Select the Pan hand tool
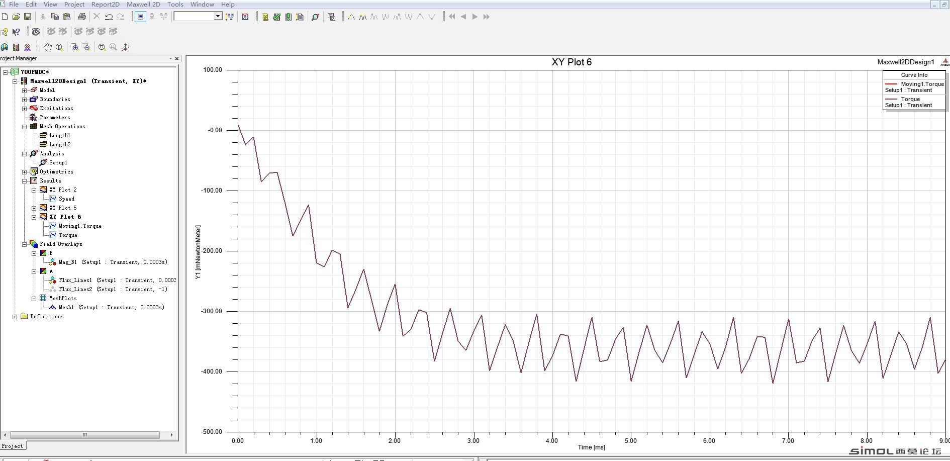 tap(48, 47)
